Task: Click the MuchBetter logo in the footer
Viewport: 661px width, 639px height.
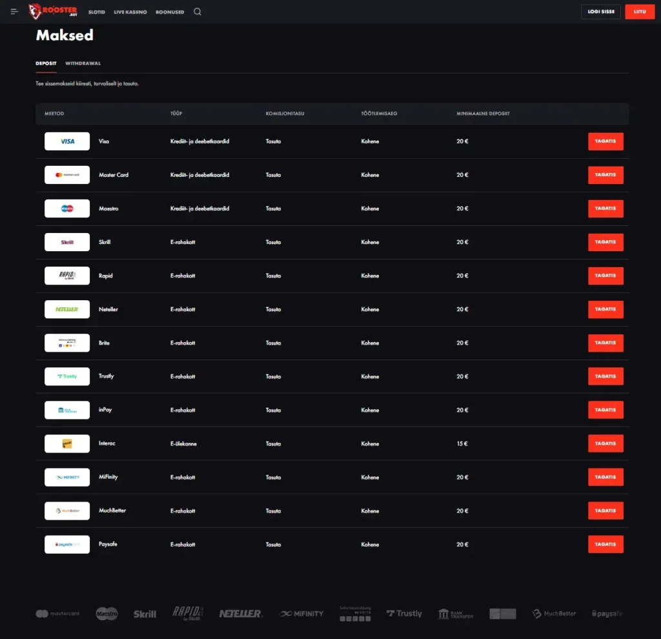Action: 554,614
